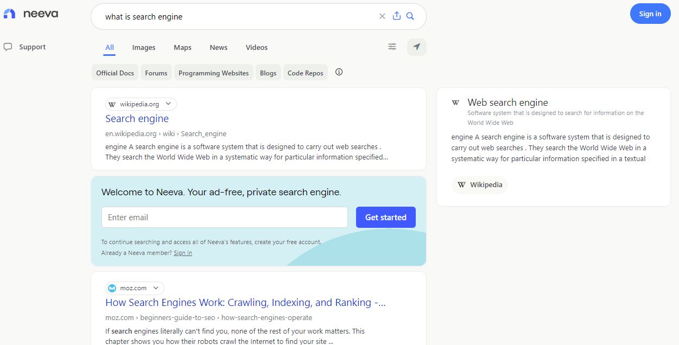Click the Wikipedia source chip in knowledge panel
The image size is (679, 345).
480,184
